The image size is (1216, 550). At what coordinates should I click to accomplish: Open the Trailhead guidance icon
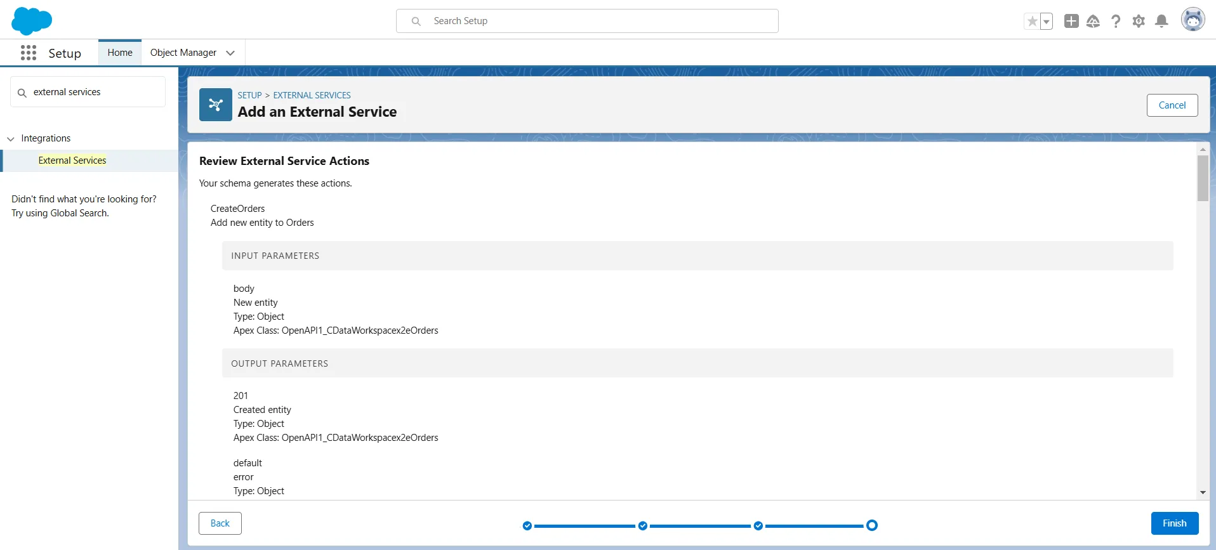pos(1093,22)
